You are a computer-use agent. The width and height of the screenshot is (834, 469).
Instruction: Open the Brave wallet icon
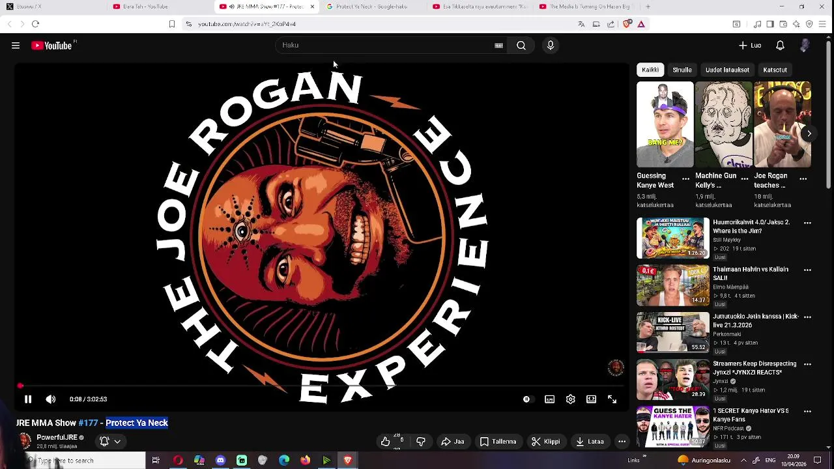point(783,24)
